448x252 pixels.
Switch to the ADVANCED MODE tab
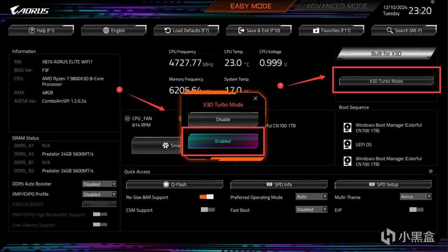(337, 6)
